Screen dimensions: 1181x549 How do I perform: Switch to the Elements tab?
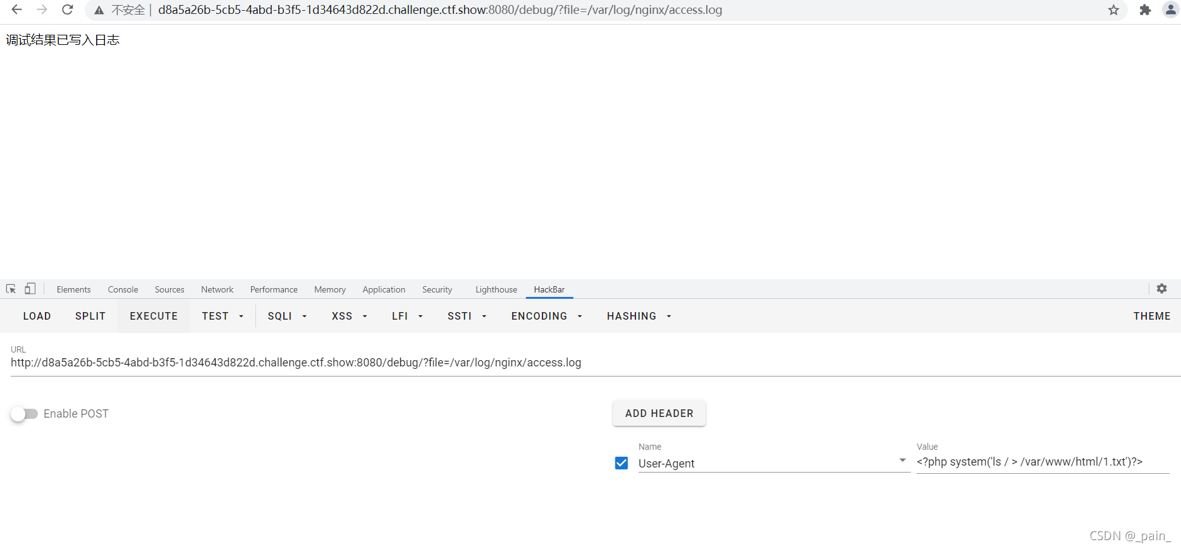(73, 289)
